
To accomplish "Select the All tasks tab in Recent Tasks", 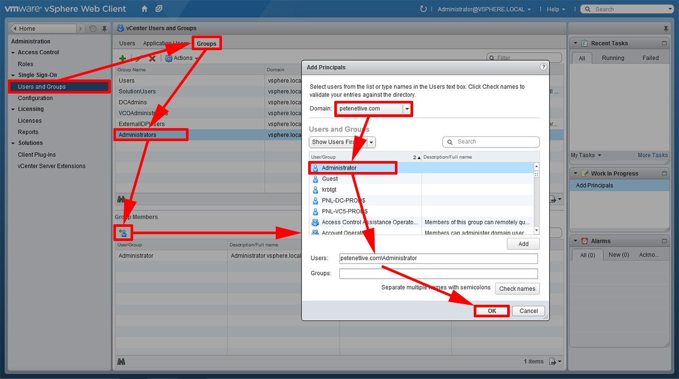I will (x=582, y=59).
